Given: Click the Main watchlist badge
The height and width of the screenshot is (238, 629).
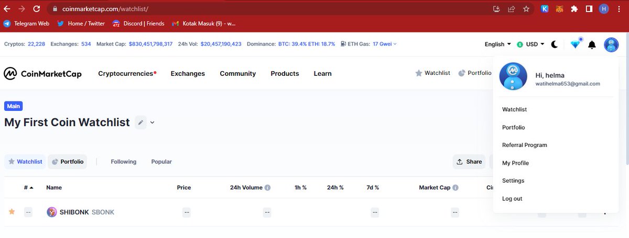Looking at the screenshot, I should pyautogui.click(x=14, y=106).
